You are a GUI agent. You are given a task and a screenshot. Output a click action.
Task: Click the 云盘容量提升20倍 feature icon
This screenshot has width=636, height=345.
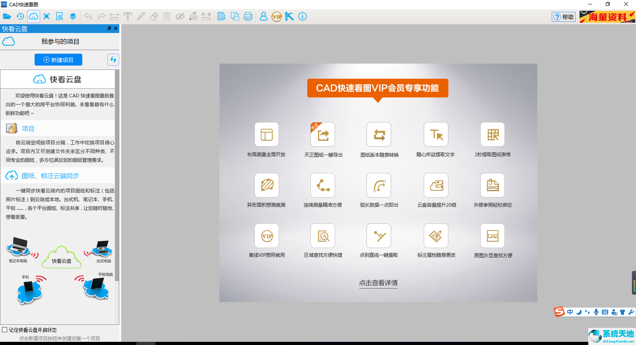tap(436, 185)
